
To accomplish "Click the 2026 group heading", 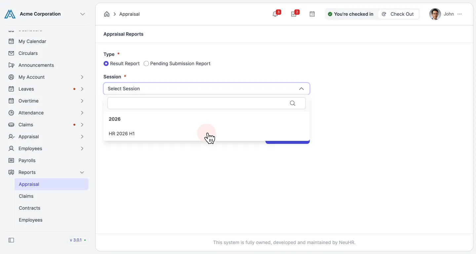I will click(x=115, y=119).
